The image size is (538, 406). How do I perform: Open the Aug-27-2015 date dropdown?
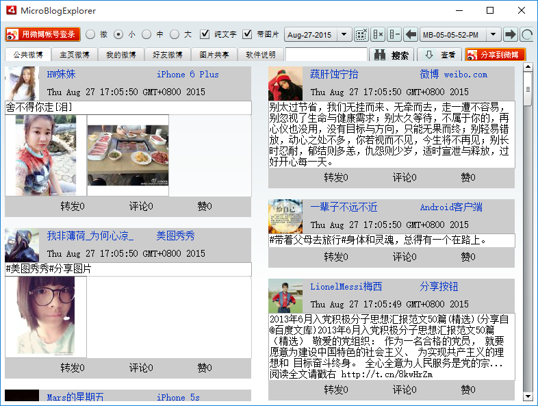tap(344, 35)
